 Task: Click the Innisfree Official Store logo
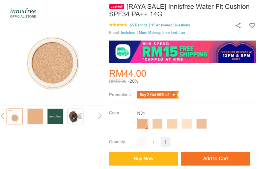pos(23,13)
